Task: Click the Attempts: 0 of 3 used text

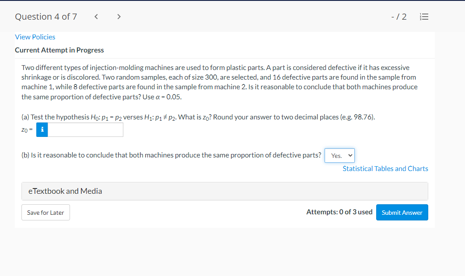Action: [x=339, y=212]
